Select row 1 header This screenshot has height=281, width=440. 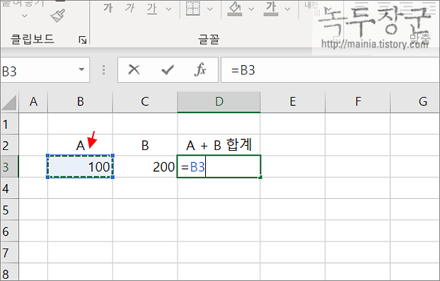coord(9,124)
